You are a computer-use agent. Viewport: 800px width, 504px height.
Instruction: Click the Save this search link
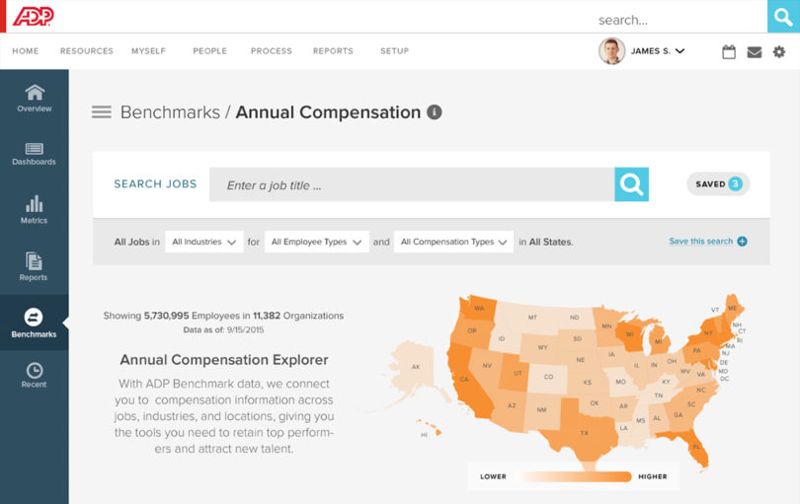click(x=707, y=242)
